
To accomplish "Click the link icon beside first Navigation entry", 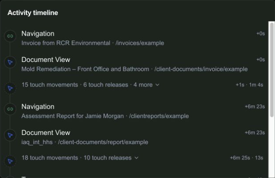I will [x=10, y=36].
